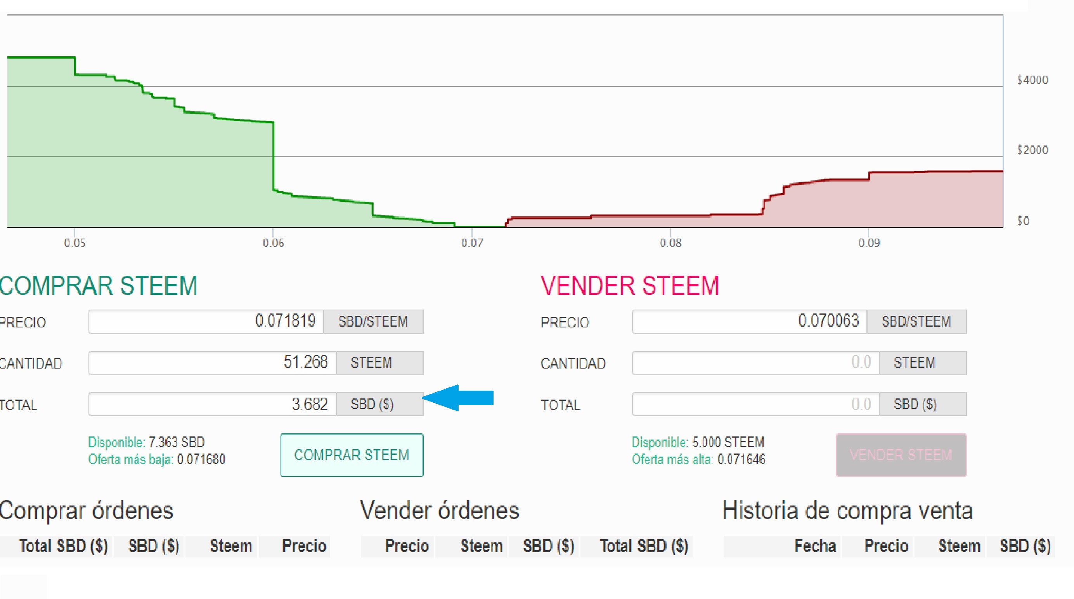
Task: Click available balance 5.000 STEEM
Action: 728,442
